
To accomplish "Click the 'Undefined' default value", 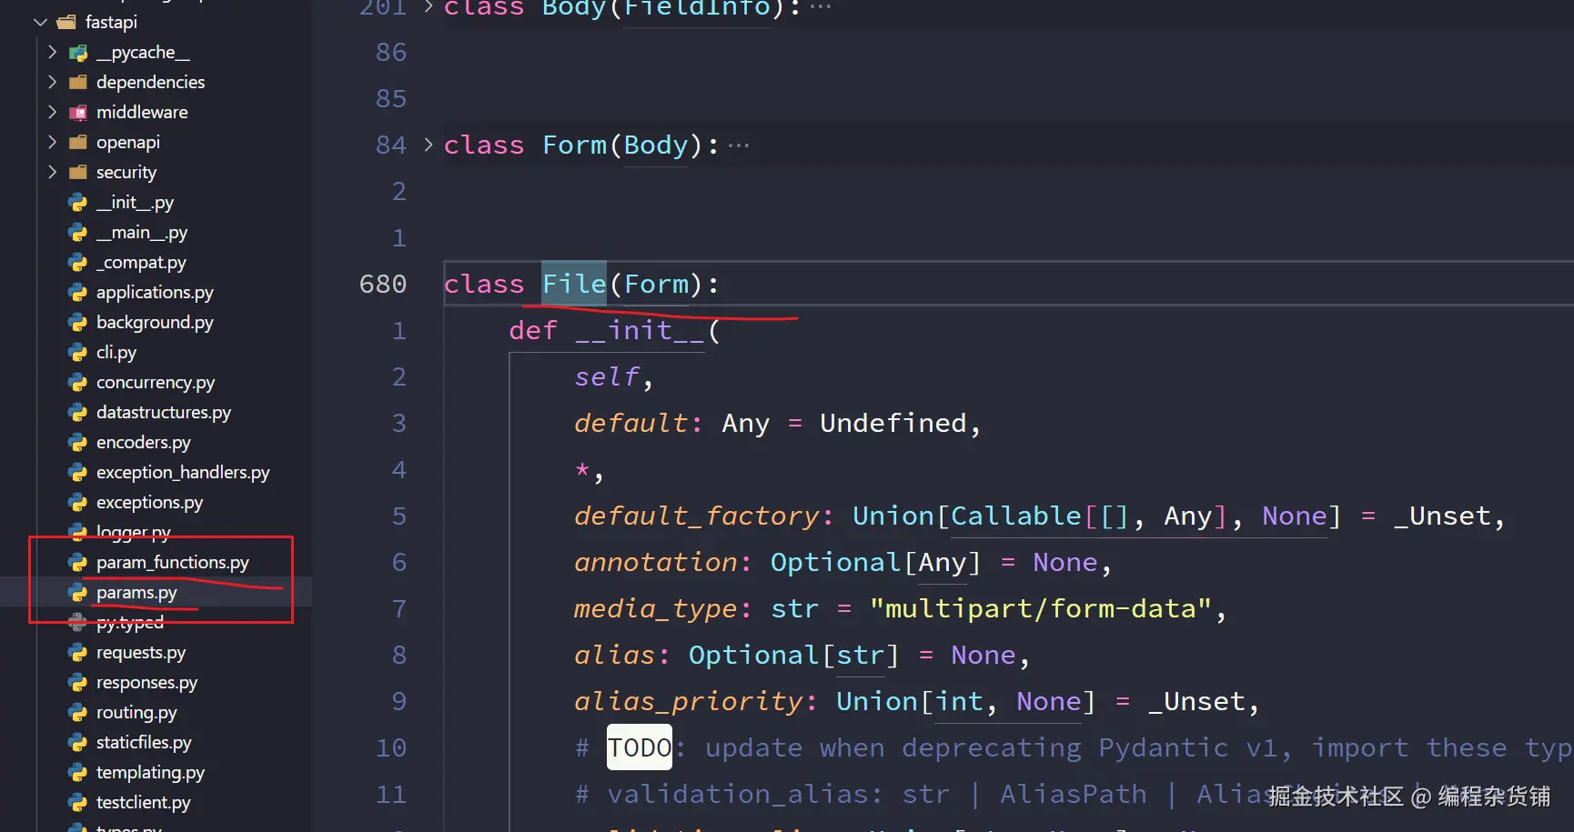I will click(893, 423).
